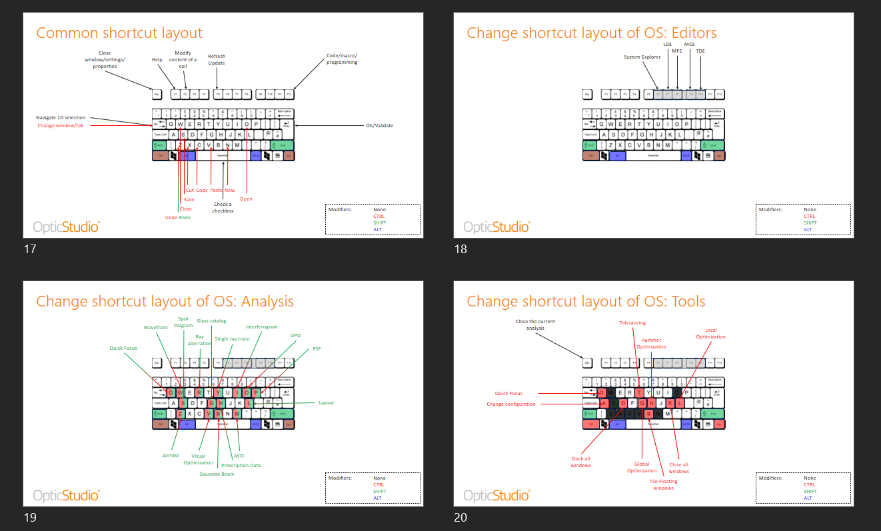This screenshot has height=531, width=881.
Task: Click 'Interferogram' label on slide 19
Action: tap(262, 327)
